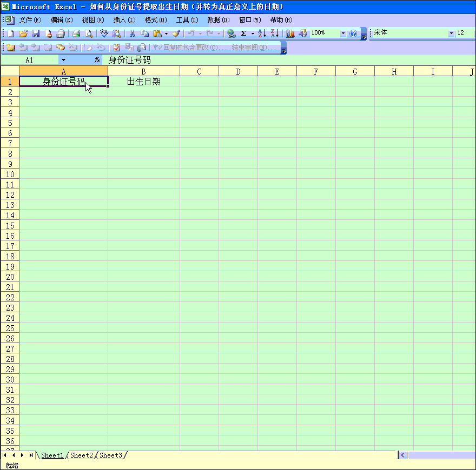Sort ascending with the A-Z icon

click(262, 33)
